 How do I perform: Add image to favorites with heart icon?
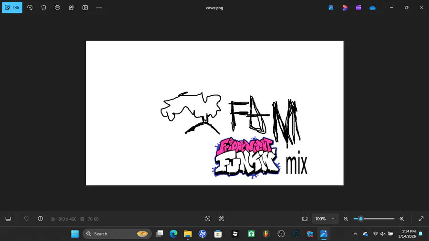coord(27,219)
